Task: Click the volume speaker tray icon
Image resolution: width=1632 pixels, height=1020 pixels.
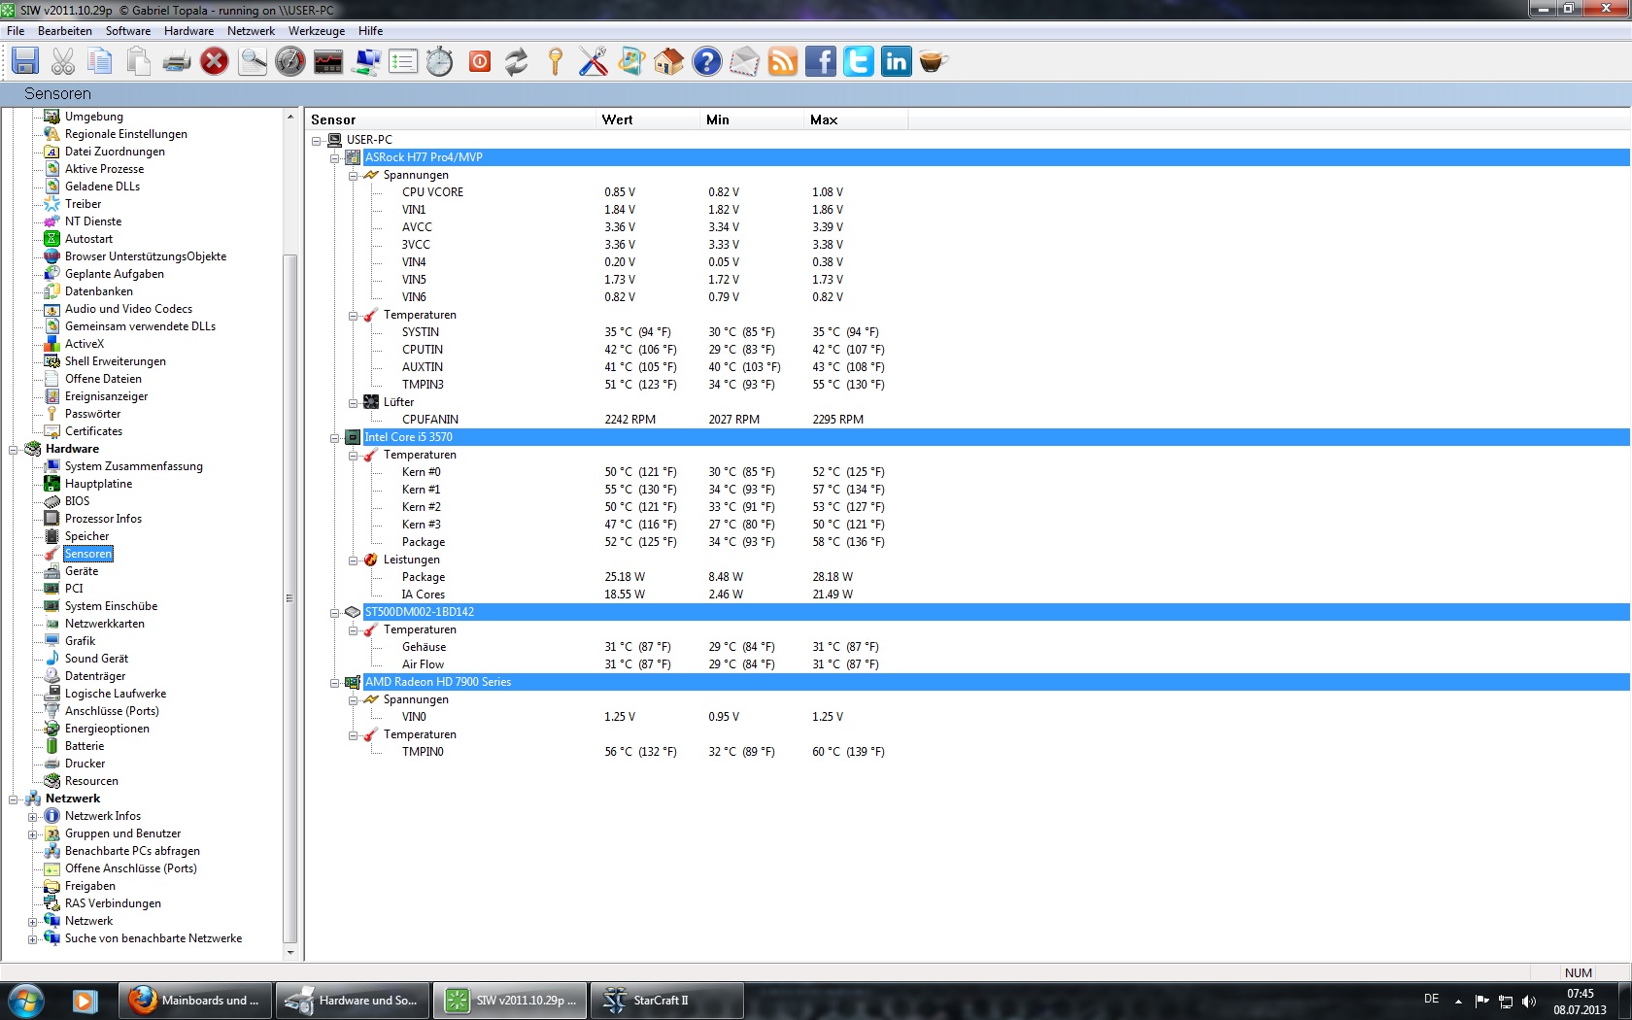Action: point(1529,1001)
